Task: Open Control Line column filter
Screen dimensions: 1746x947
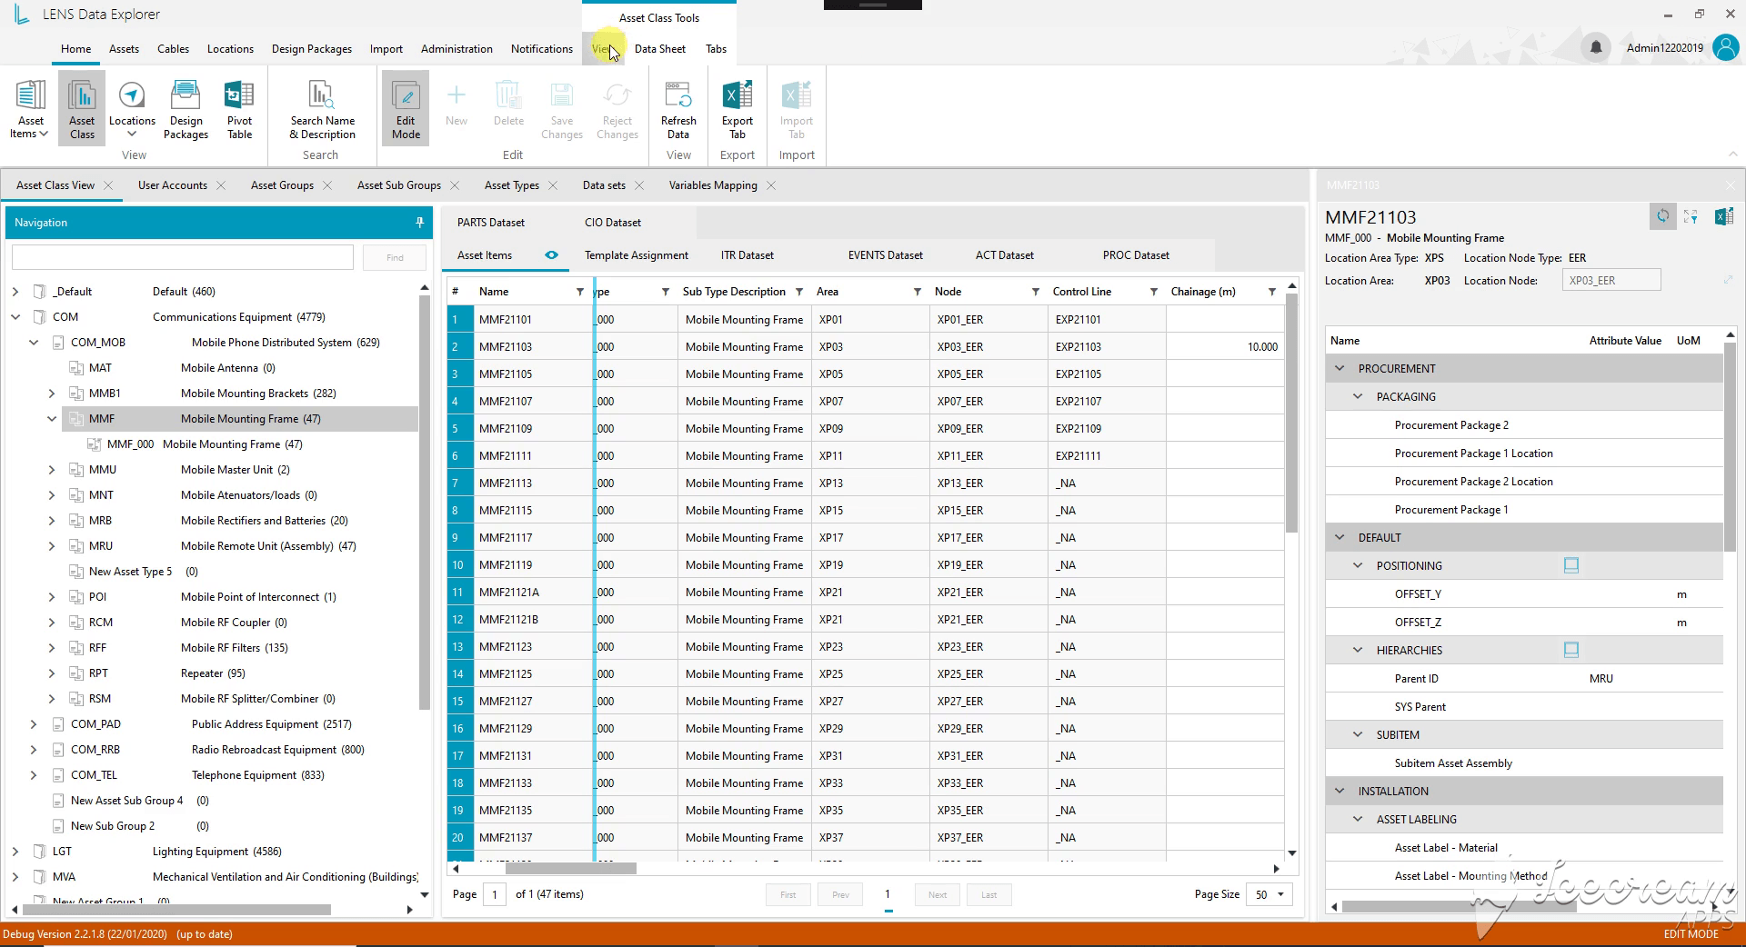Action: point(1153,292)
